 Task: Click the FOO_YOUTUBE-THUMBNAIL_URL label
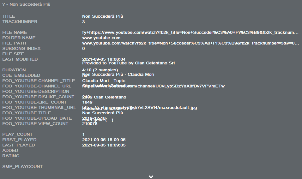[x=39, y=107]
